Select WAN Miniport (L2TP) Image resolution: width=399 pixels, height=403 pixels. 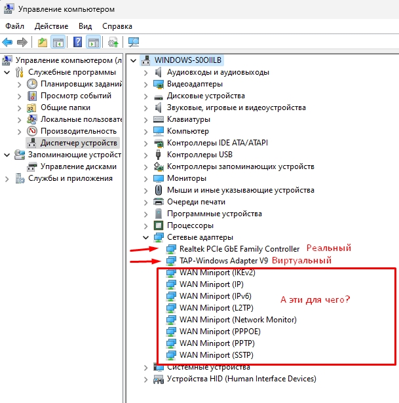(x=216, y=308)
